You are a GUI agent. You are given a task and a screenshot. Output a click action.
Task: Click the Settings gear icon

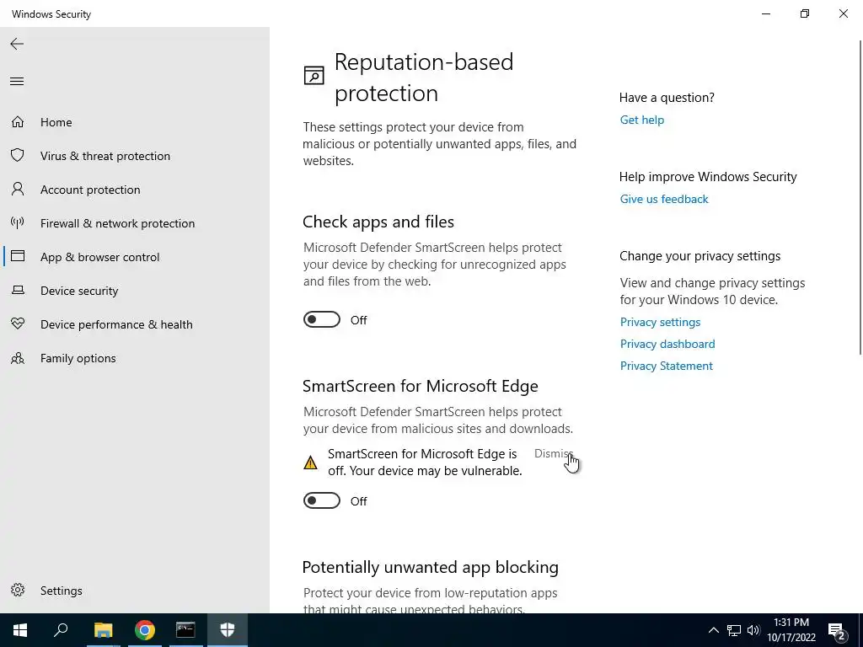[x=18, y=590]
